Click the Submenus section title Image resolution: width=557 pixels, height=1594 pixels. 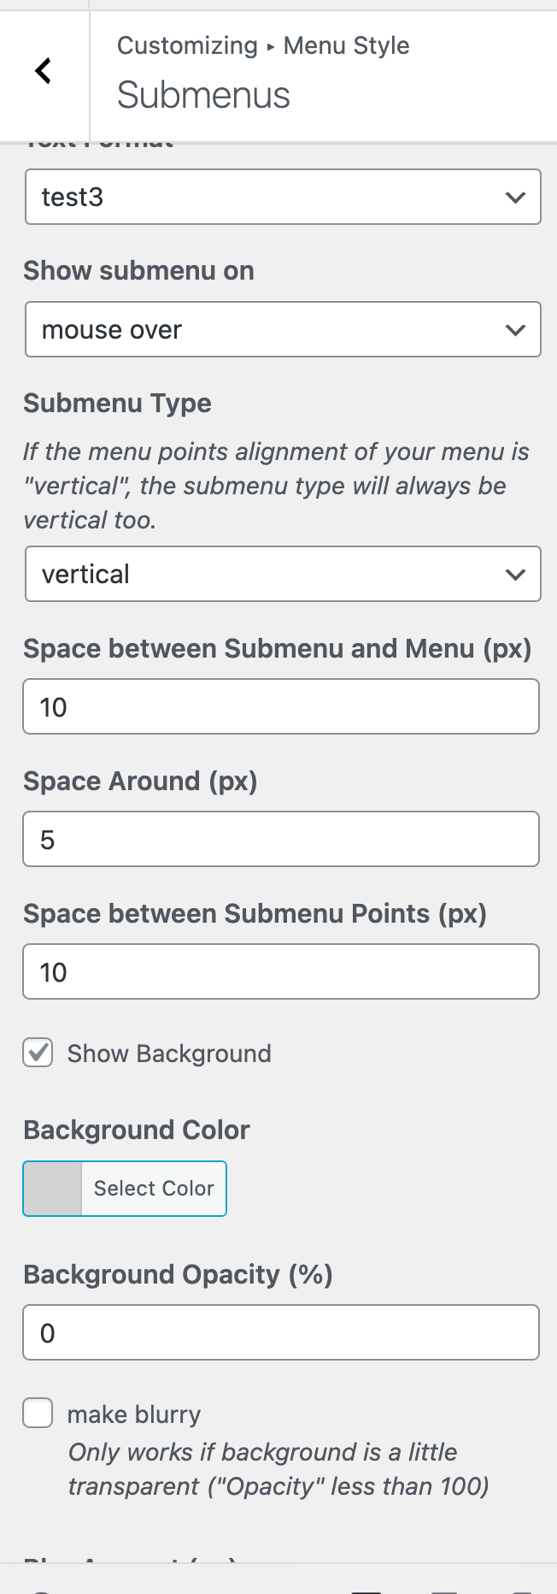(x=203, y=95)
